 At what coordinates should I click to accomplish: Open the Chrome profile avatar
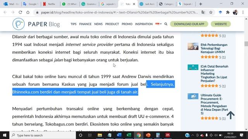(x=235, y=12)
